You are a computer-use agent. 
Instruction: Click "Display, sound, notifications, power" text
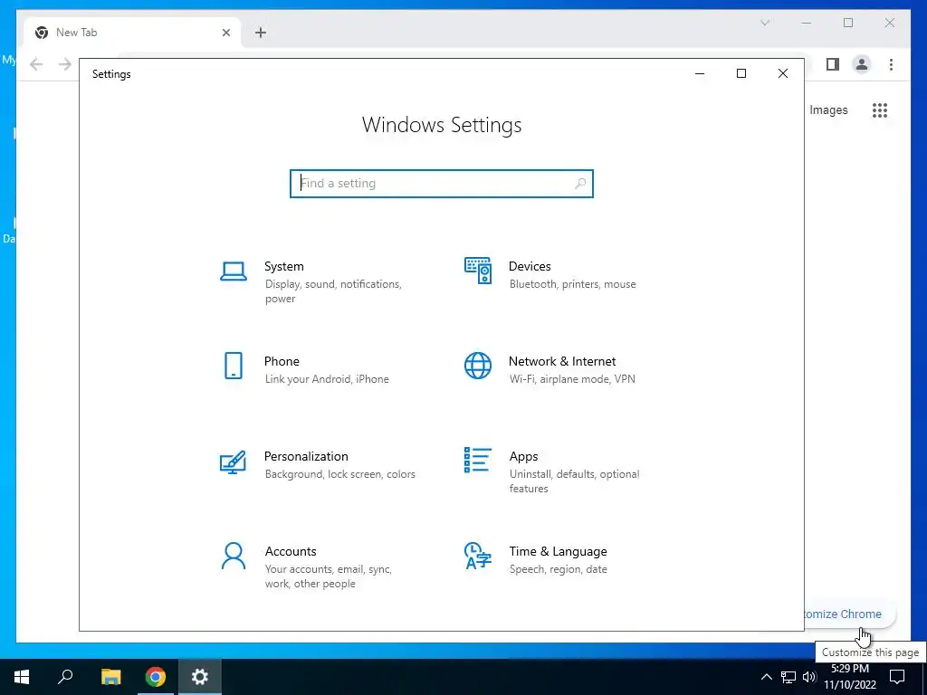point(333,291)
